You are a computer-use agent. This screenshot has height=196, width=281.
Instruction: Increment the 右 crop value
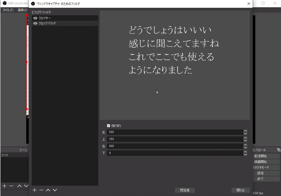pyautogui.click(x=245, y=145)
